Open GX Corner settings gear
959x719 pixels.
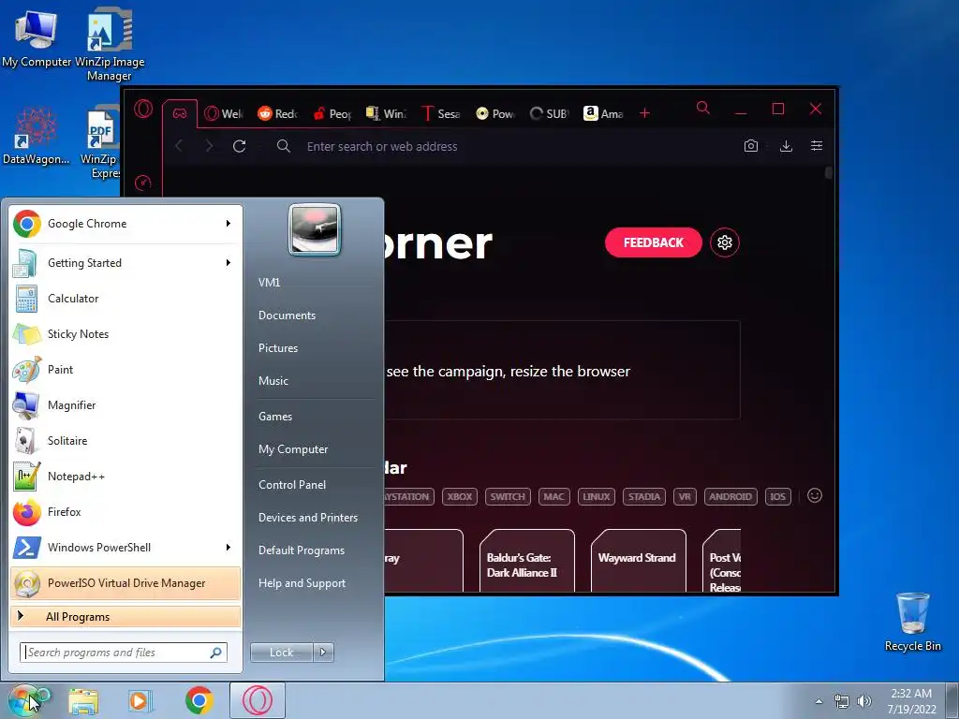pyautogui.click(x=725, y=242)
